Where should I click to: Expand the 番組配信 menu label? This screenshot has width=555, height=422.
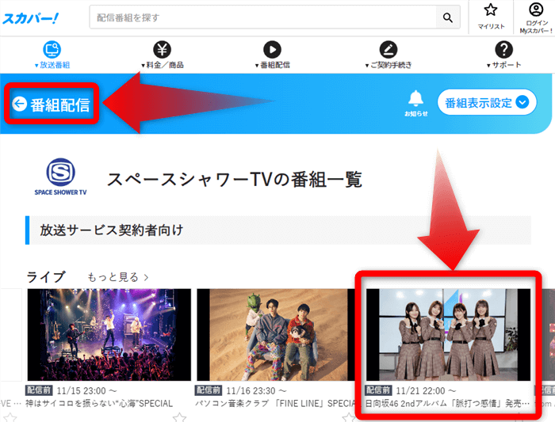(273, 65)
